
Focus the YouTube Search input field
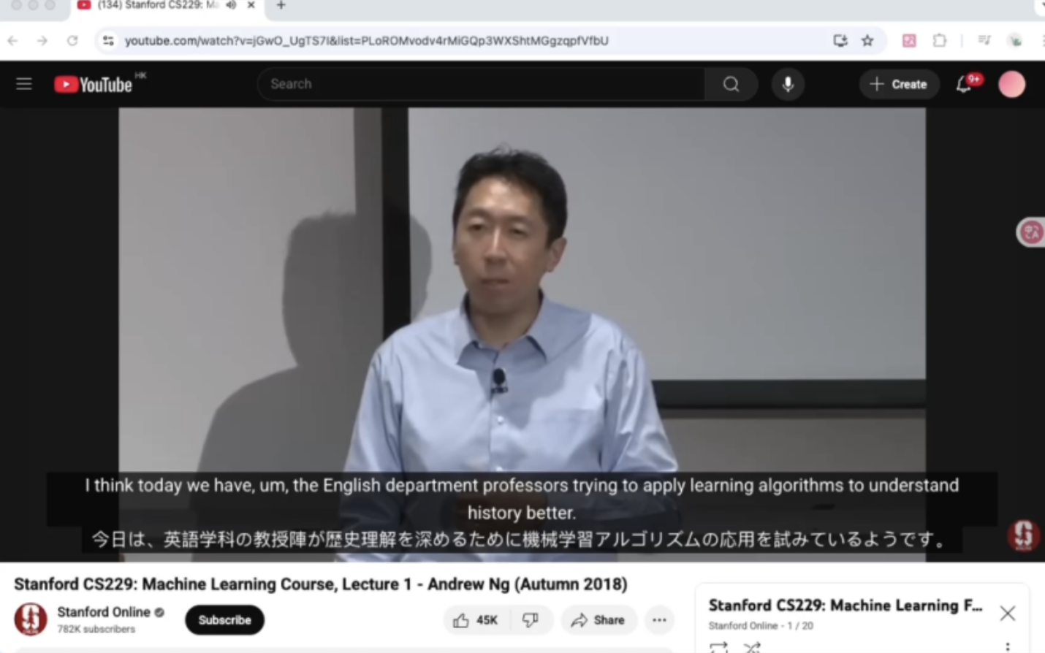pyautogui.click(x=482, y=84)
